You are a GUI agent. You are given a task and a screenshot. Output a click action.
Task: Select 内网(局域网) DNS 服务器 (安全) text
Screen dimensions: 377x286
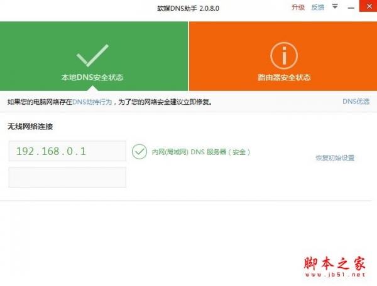[x=201, y=152]
